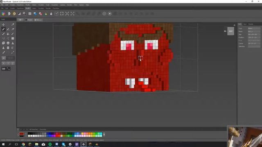The height and width of the screenshot is (147, 262).
Task: Toggle X axis symmetry button
Action: tap(4, 64)
